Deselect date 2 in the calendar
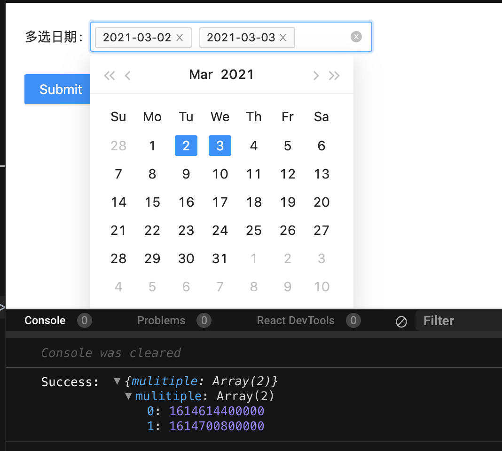The height and width of the screenshot is (451, 502). pyautogui.click(x=186, y=146)
